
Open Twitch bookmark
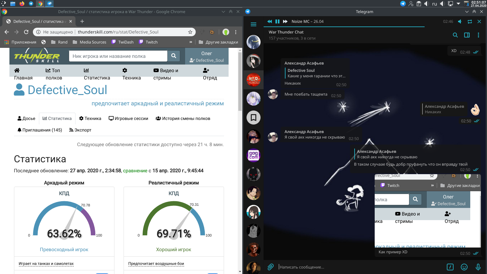click(x=148, y=42)
